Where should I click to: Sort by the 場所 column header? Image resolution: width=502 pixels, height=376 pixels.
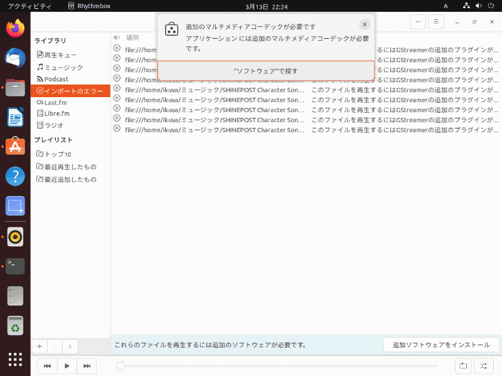click(132, 37)
